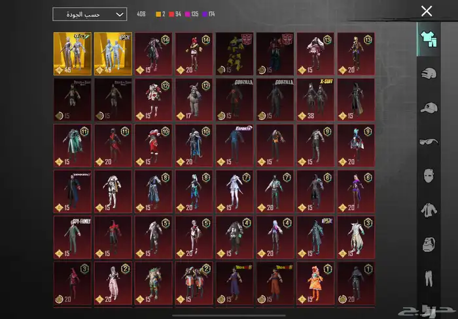Click the orange rarity swatch showing 2
Screen dimensions: 458x319
click(x=158, y=14)
